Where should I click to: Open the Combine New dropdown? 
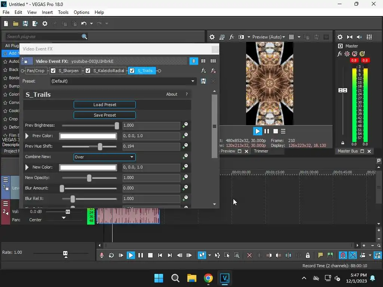[105, 157]
